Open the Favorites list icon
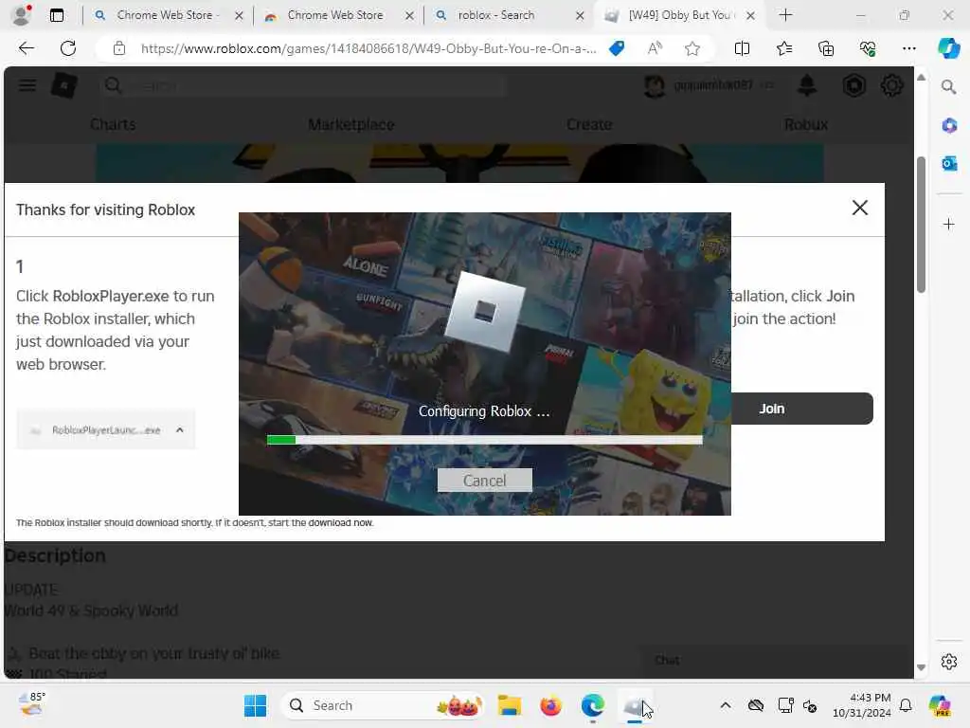Image resolution: width=970 pixels, height=728 pixels. 783,48
